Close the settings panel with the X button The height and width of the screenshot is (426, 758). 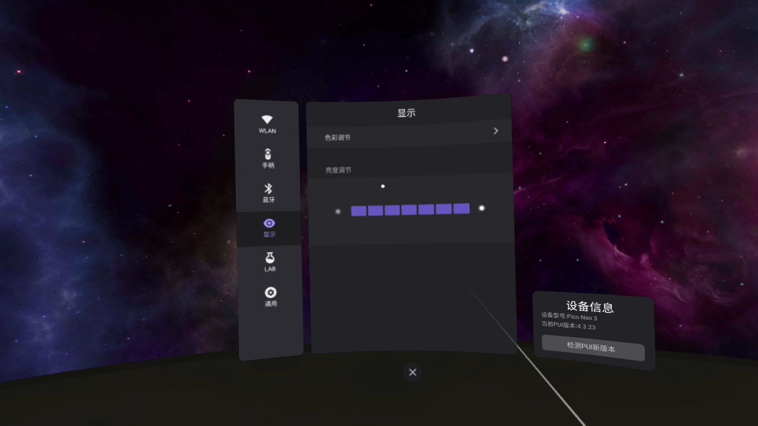(413, 372)
